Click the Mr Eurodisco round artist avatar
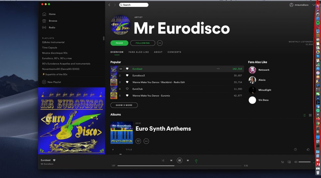The width and height of the screenshot is (321, 178). (x=120, y=25)
